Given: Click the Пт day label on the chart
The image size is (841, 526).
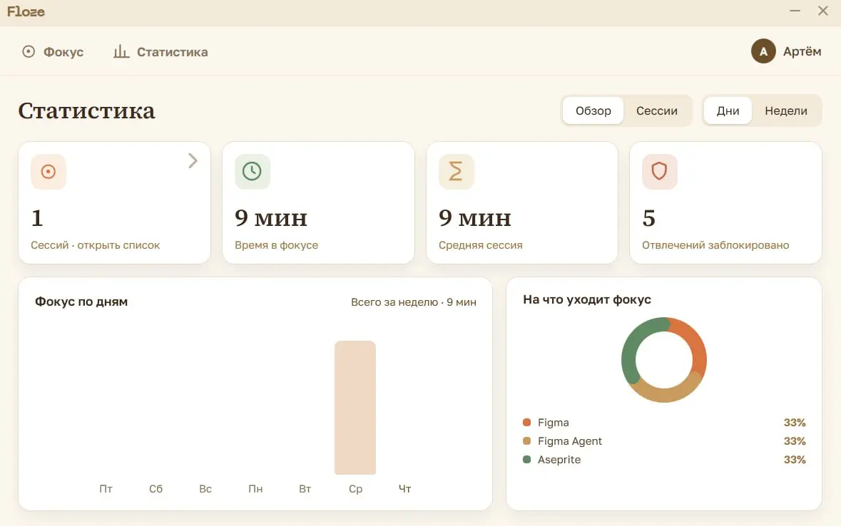Looking at the screenshot, I should (106, 489).
